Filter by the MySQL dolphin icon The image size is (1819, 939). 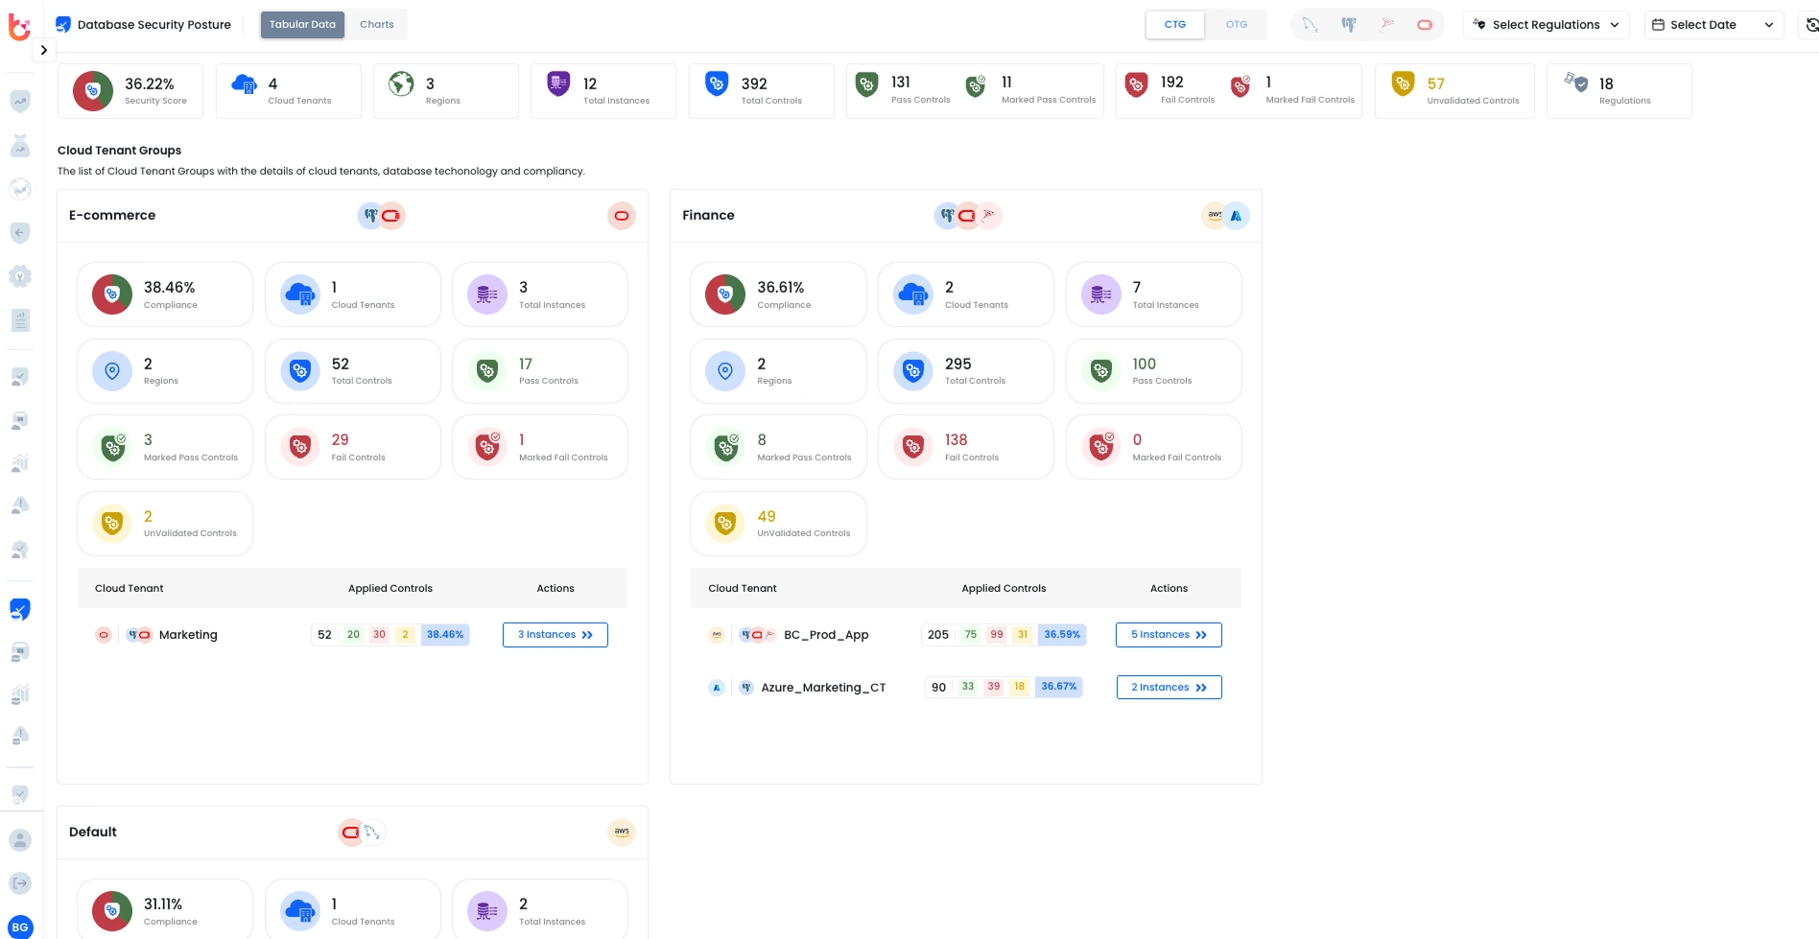(1310, 25)
